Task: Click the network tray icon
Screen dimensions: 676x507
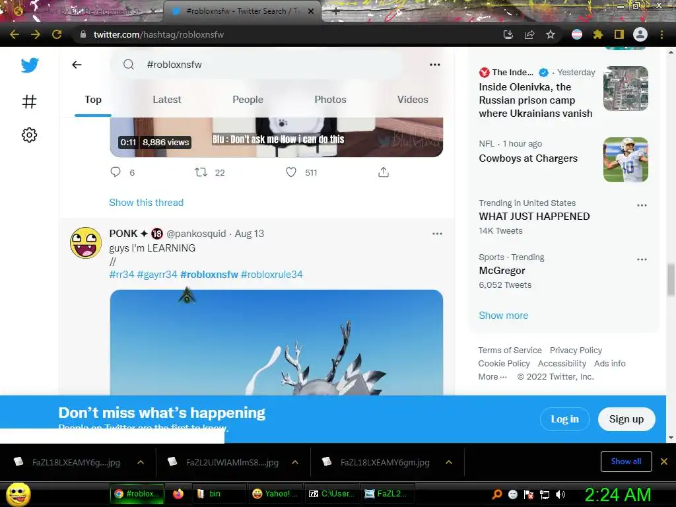Action: click(545, 494)
